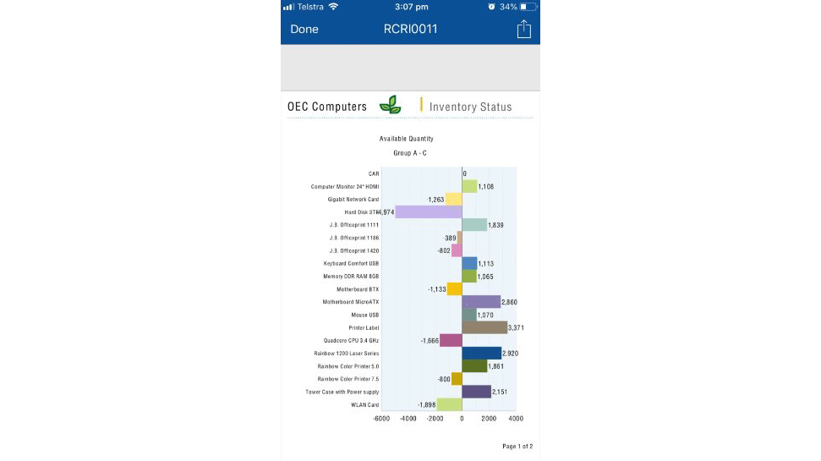The height and width of the screenshot is (461, 821).
Task: Tap the battery indicator icon
Action: pos(528,7)
